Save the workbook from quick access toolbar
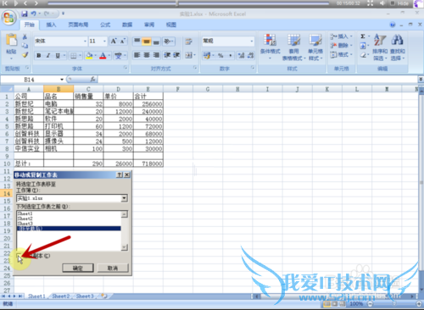 click(25, 14)
